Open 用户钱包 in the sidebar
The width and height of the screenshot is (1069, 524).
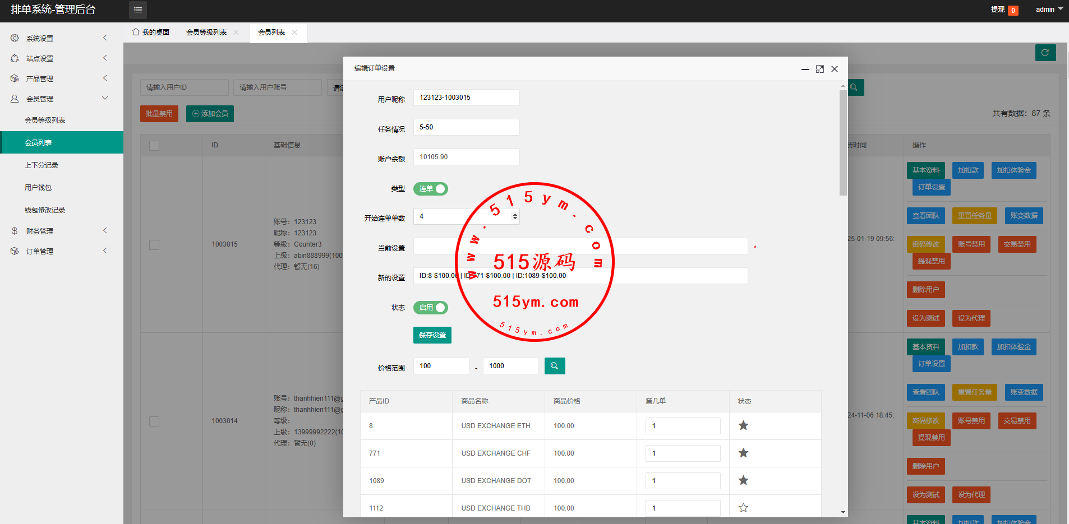[x=38, y=188]
